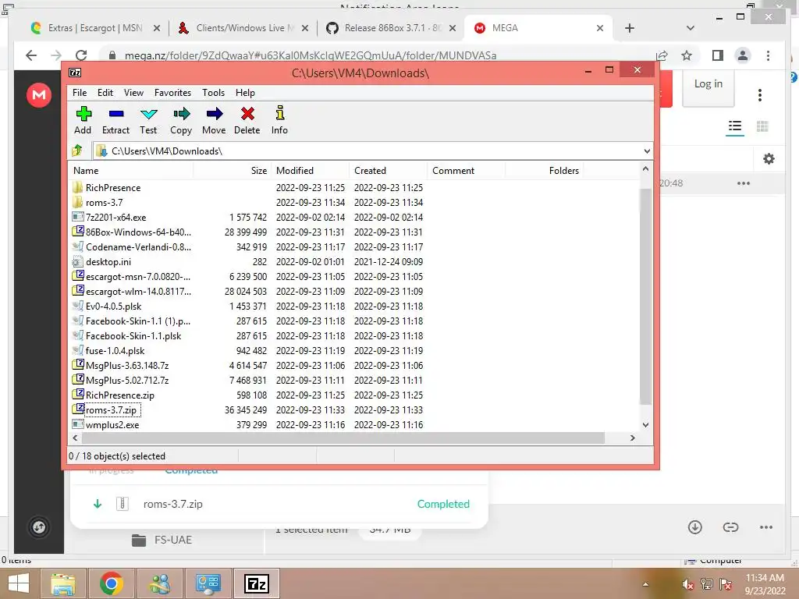Open the Chrome side panel icon
Image resolution: width=799 pixels, height=599 pixels.
pos(718,55)
